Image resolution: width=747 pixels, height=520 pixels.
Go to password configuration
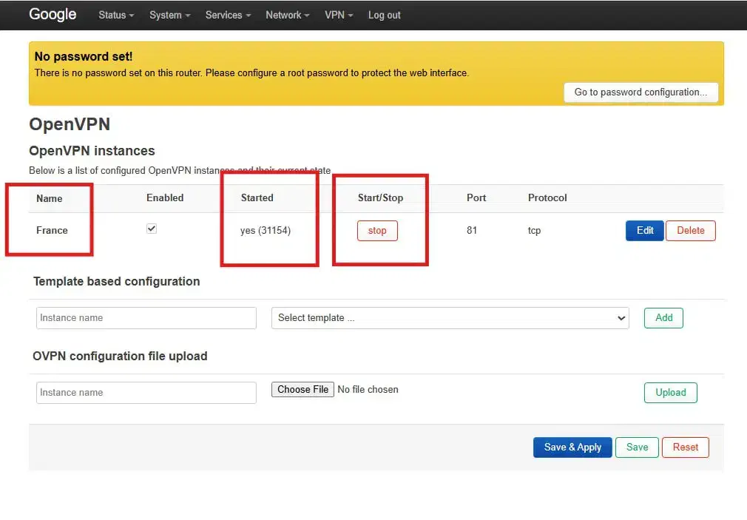coord(640,92)
